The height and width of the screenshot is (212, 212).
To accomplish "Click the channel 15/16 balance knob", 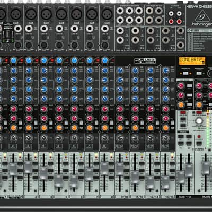I will coord(165,138).
